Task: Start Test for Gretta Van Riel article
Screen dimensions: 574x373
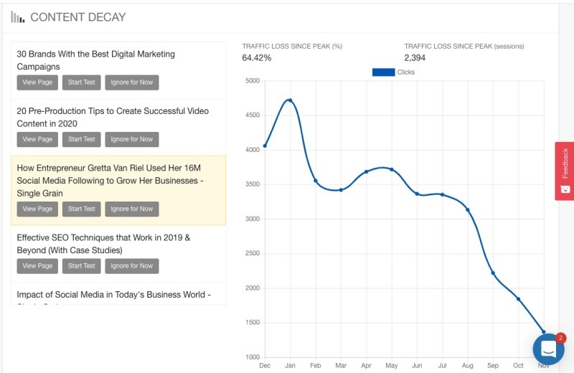Action: 81,209
